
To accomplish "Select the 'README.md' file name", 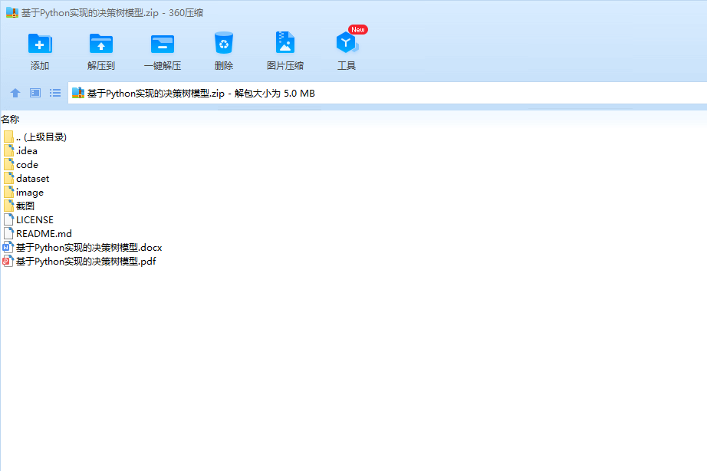I will [44, 234].
